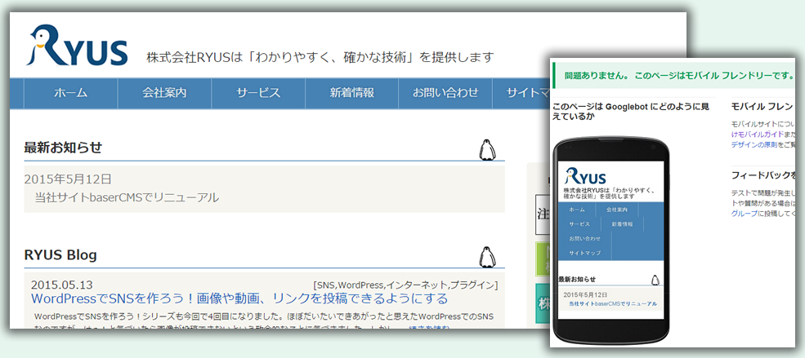Tap 新着情報 in the phone preview menu
The image size is (805, 358).
pos(622,224)
